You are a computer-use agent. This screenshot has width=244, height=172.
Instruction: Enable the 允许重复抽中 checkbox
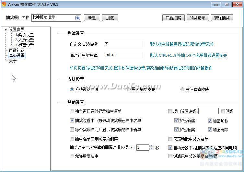click(72, 156)
